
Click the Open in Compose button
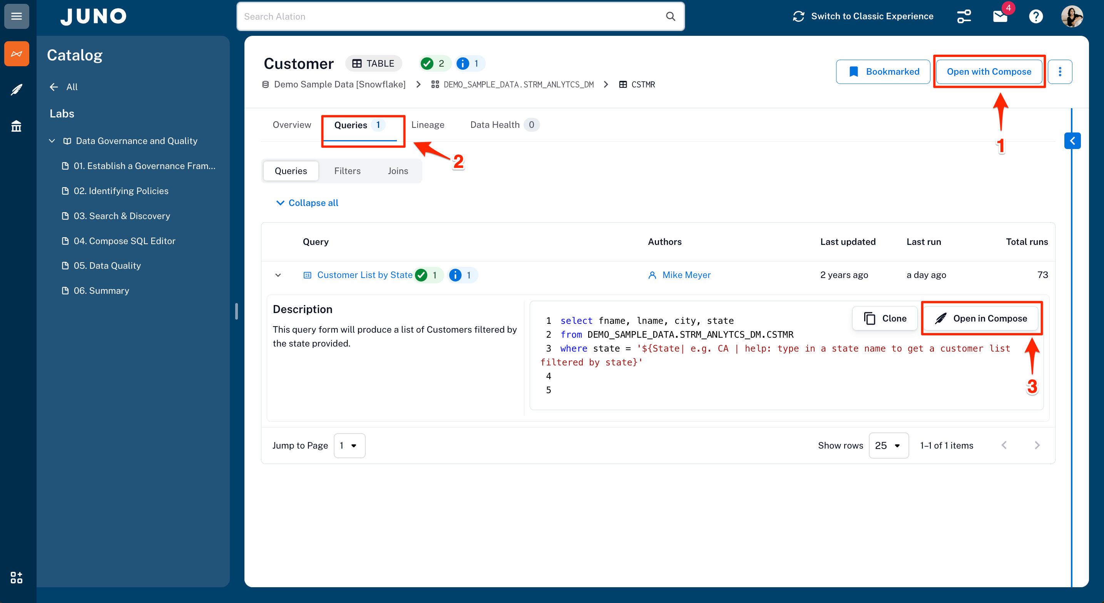(981, 318)
